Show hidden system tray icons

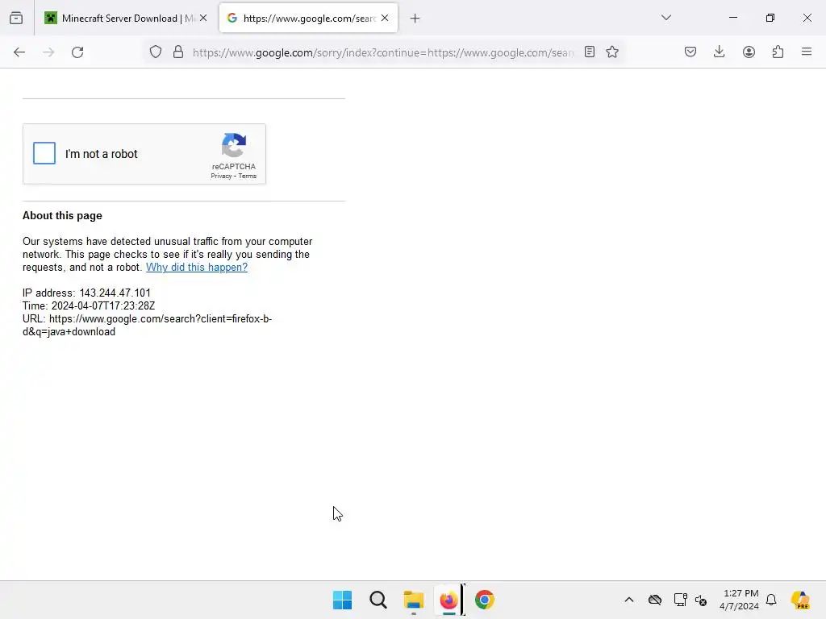click(629, 600)
